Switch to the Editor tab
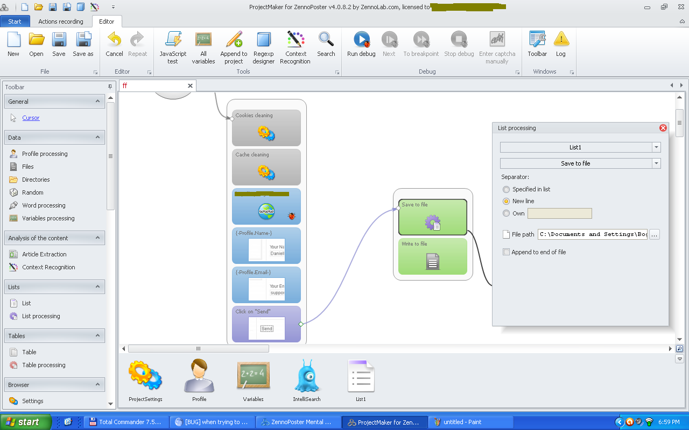The height and width of the screenshot is (430, 689). [107, 21]
